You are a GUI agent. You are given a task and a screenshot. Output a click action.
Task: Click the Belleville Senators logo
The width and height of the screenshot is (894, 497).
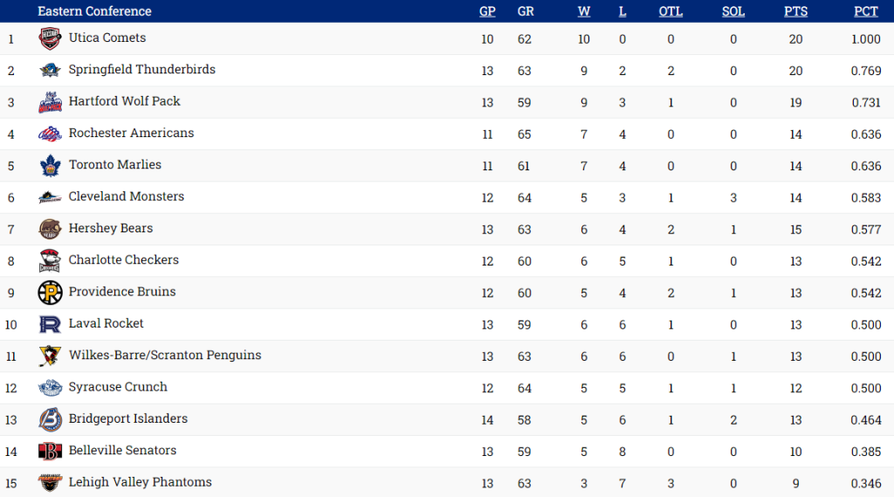(x=50, y=451)
